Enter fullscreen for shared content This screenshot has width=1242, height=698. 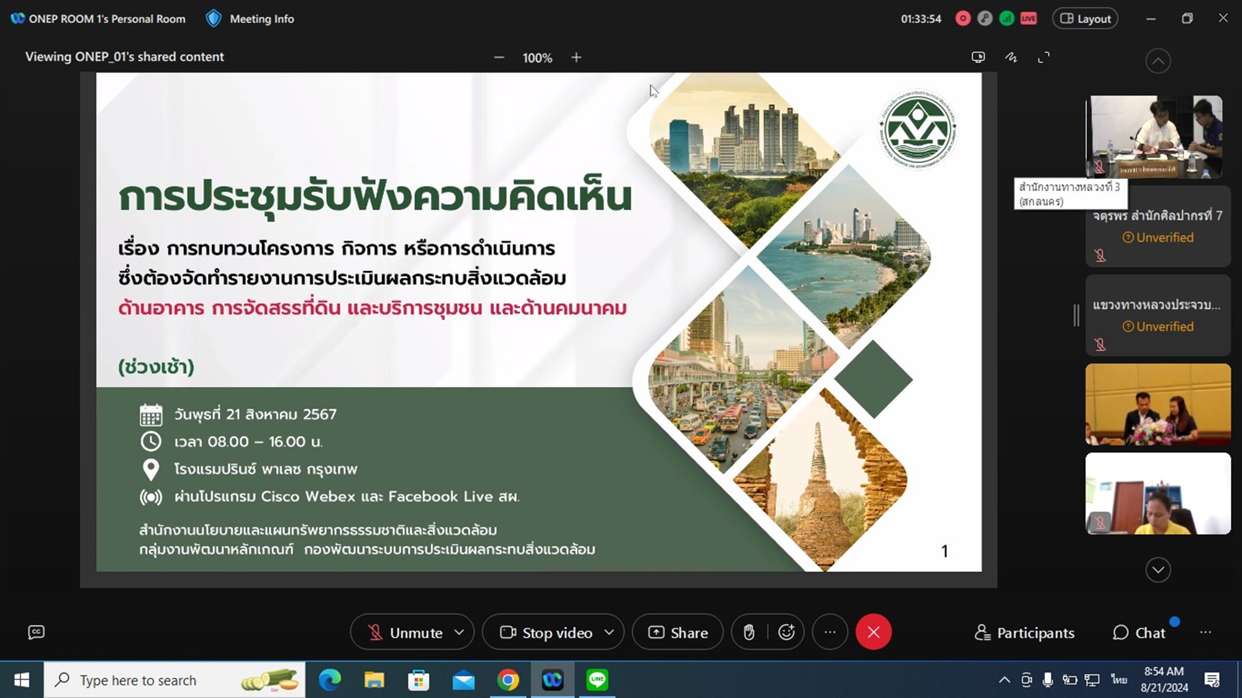point(1044,57)
